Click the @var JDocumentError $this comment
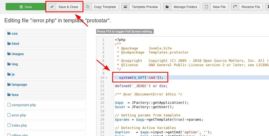This screenshot has width=269, height=136. coord(149,94)
